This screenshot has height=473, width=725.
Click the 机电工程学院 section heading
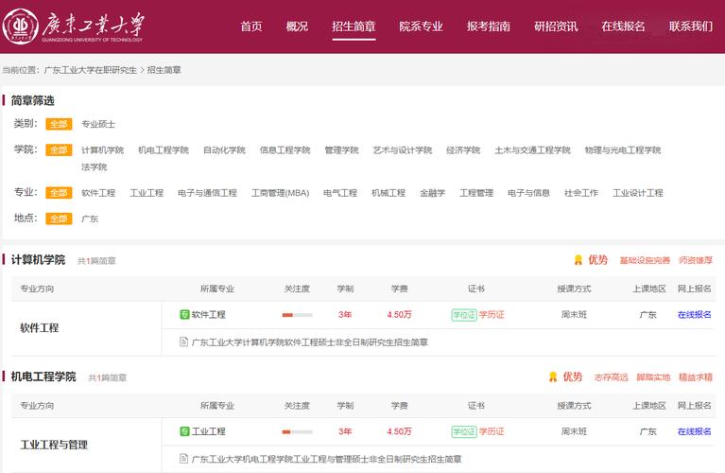[x=43, y=377]
